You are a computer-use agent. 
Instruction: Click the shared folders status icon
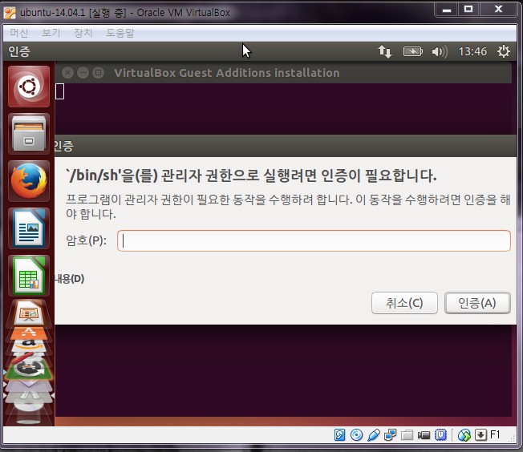[407, 435]
